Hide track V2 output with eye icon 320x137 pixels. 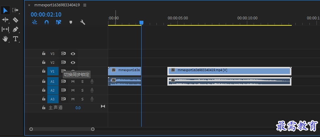point(73,62)
